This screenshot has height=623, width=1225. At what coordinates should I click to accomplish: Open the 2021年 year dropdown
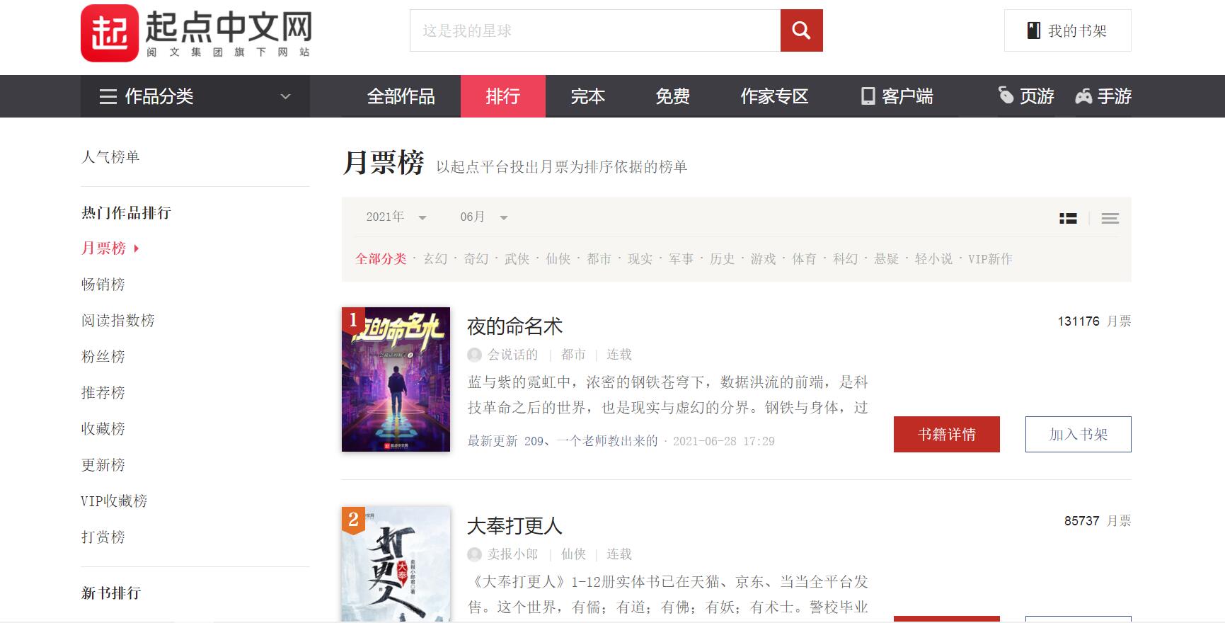coord(396,217)
